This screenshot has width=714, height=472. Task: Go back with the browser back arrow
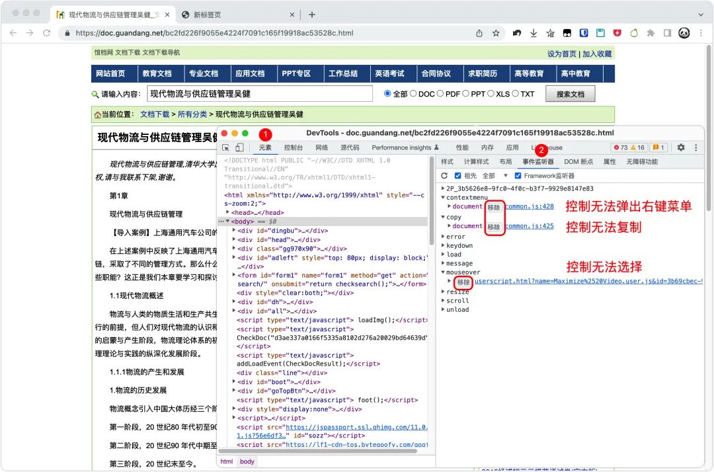(x=13, y=33)
